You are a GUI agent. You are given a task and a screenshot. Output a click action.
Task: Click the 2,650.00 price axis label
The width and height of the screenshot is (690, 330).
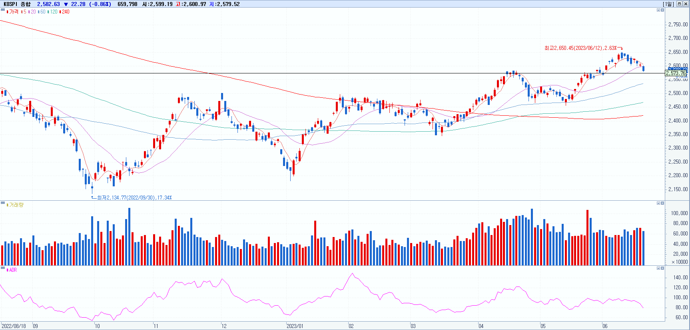pos(678,52)
